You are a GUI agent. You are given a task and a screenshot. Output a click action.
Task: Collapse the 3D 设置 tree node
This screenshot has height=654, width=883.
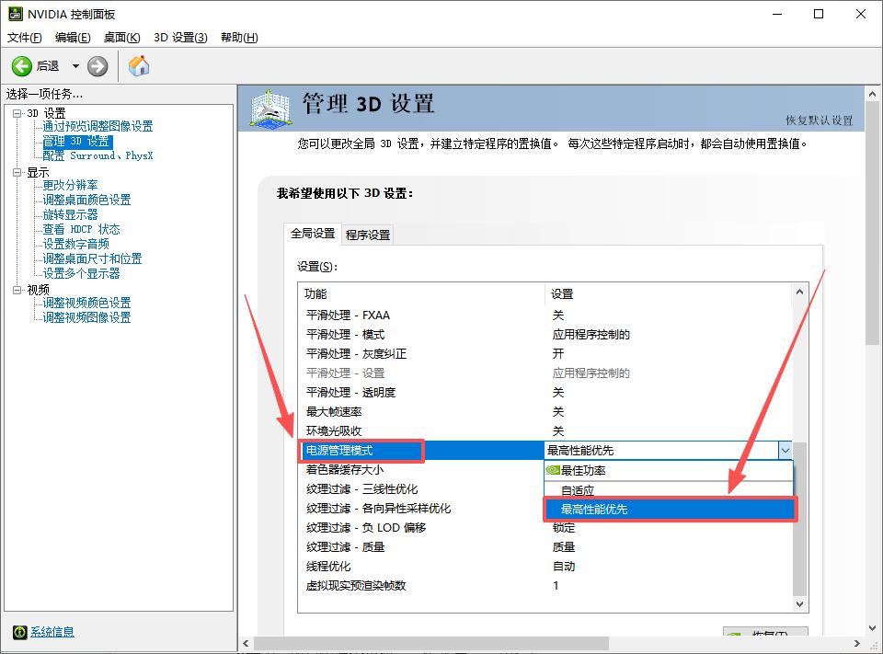click(x=17, y=113)
